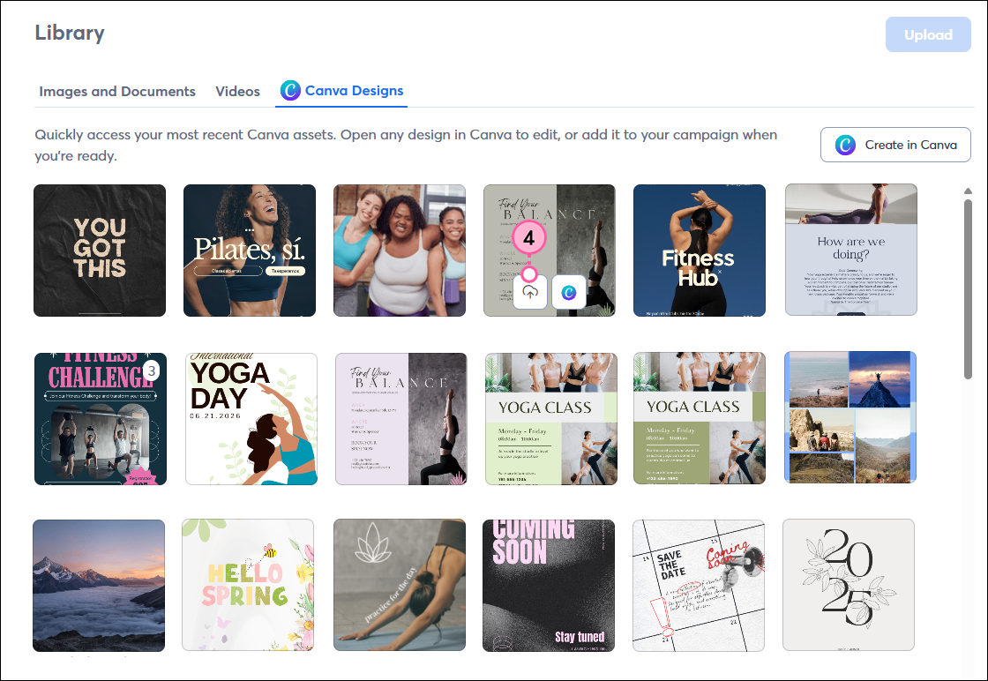Select the International Yoga Day design
Viewport: 988px width, 681px height.
click(250, 417)
